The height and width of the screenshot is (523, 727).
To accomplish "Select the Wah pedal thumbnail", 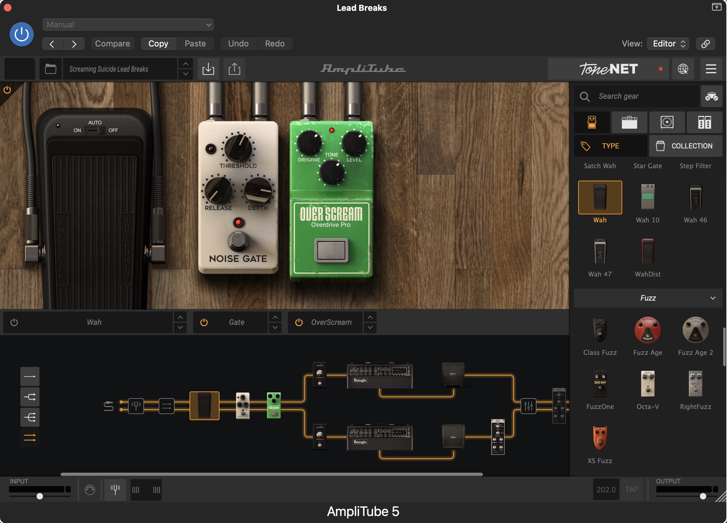I will 600,197.
